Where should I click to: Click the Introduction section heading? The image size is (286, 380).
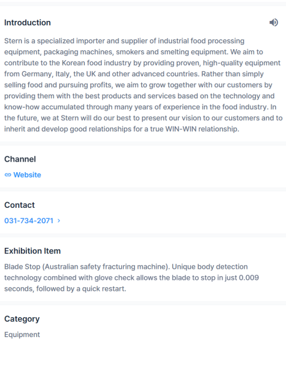[28, 23]
